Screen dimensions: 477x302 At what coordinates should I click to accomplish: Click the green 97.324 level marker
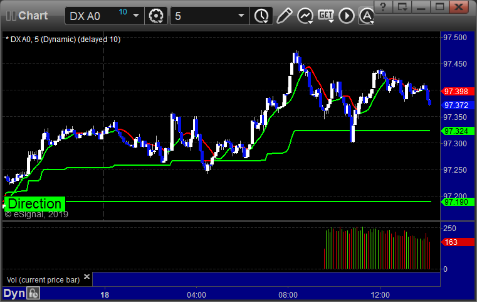pyautogui.click(x=458, y=131)
